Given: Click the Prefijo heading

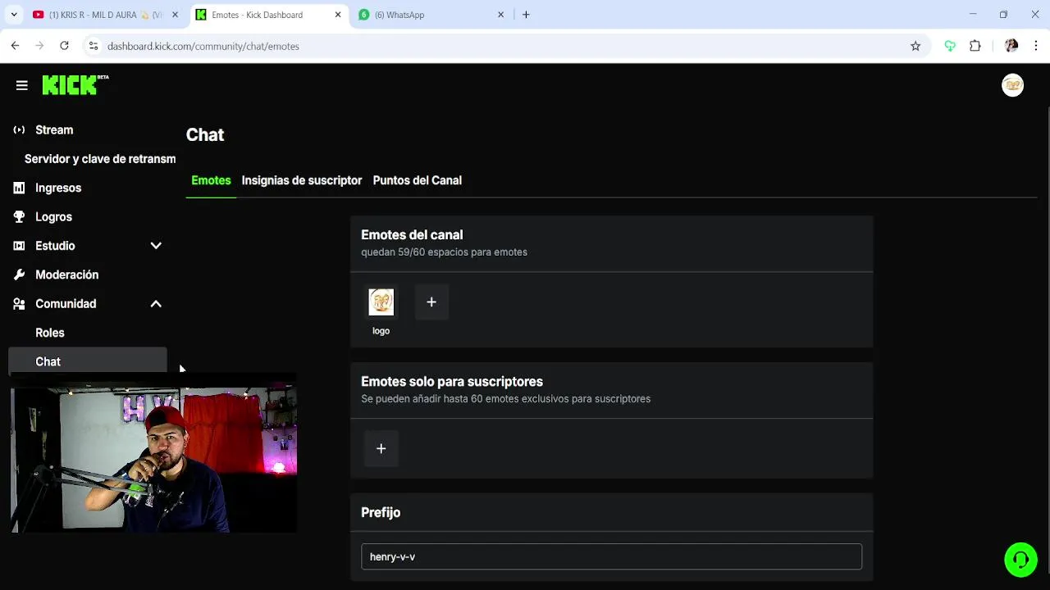Looking at the screenshot, I should (x=381, y=513).
